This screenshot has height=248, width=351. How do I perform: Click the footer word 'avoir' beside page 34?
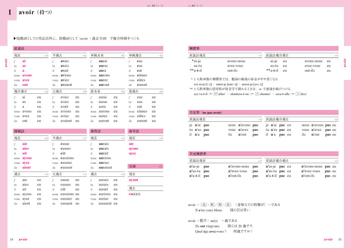coord(23,239)
